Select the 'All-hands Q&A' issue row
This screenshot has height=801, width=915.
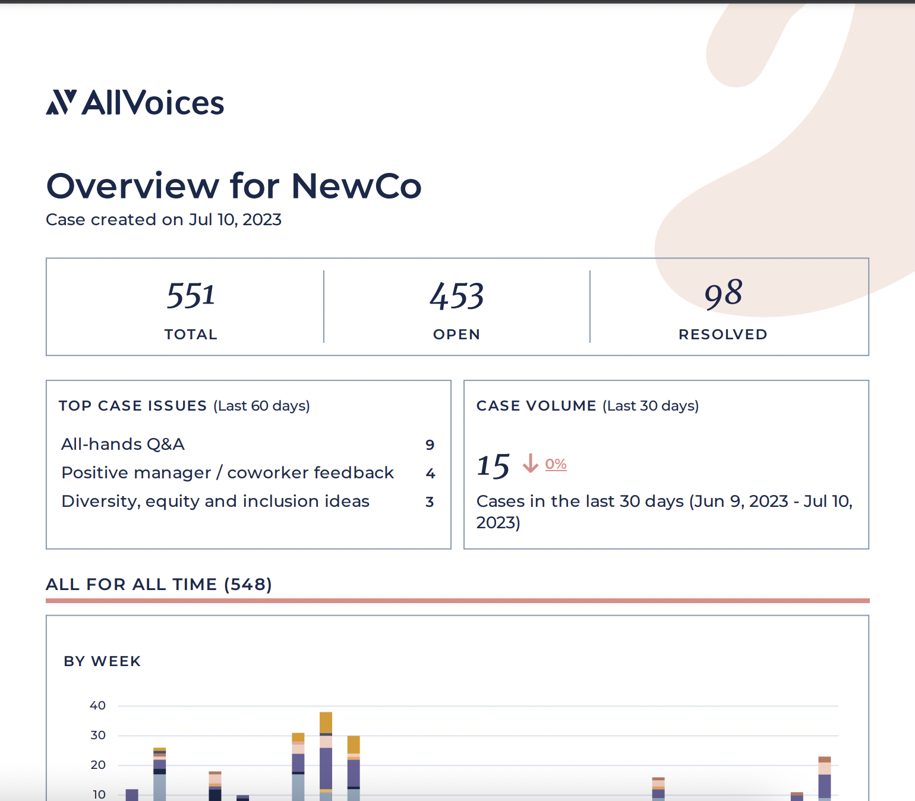pos(248,444)
